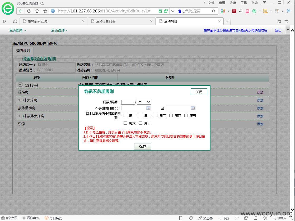This screenshot has height=221, width=295.
Task: Bookmark page with star icon
Action: tap(45, 11)
